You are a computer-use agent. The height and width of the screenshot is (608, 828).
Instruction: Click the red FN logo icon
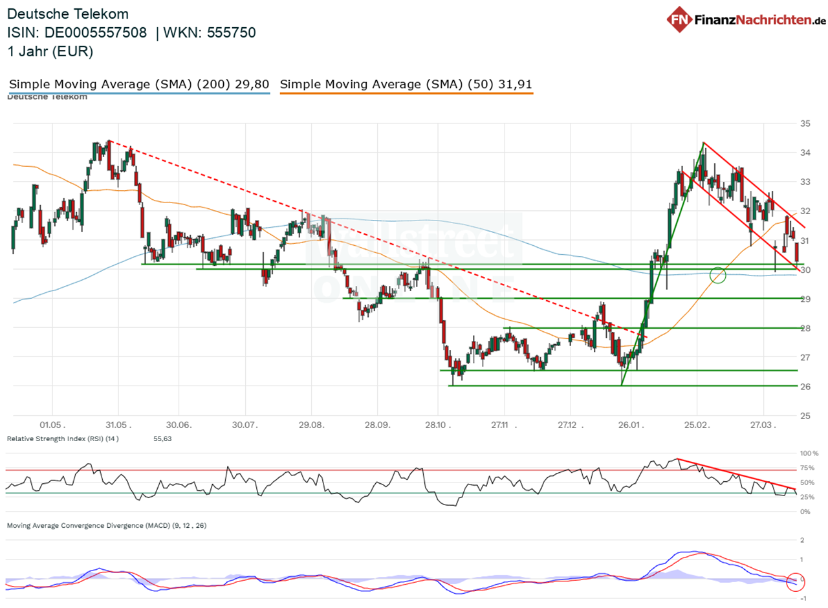point(680,19)
